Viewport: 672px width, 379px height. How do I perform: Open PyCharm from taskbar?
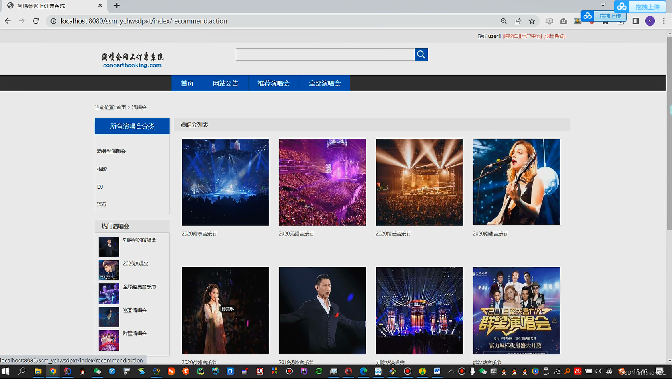point(201,371)
